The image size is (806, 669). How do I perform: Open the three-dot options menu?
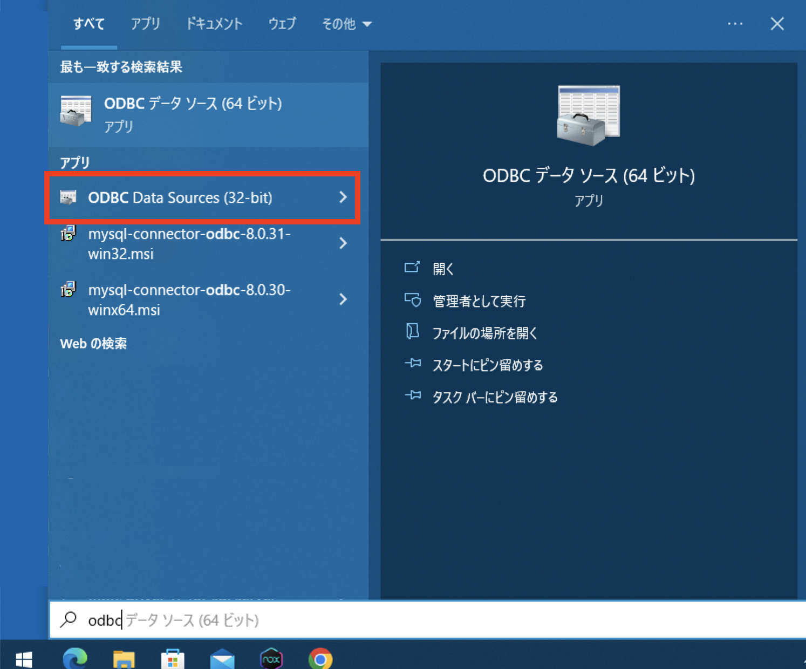pyautogui.click(x=735, y=24)
